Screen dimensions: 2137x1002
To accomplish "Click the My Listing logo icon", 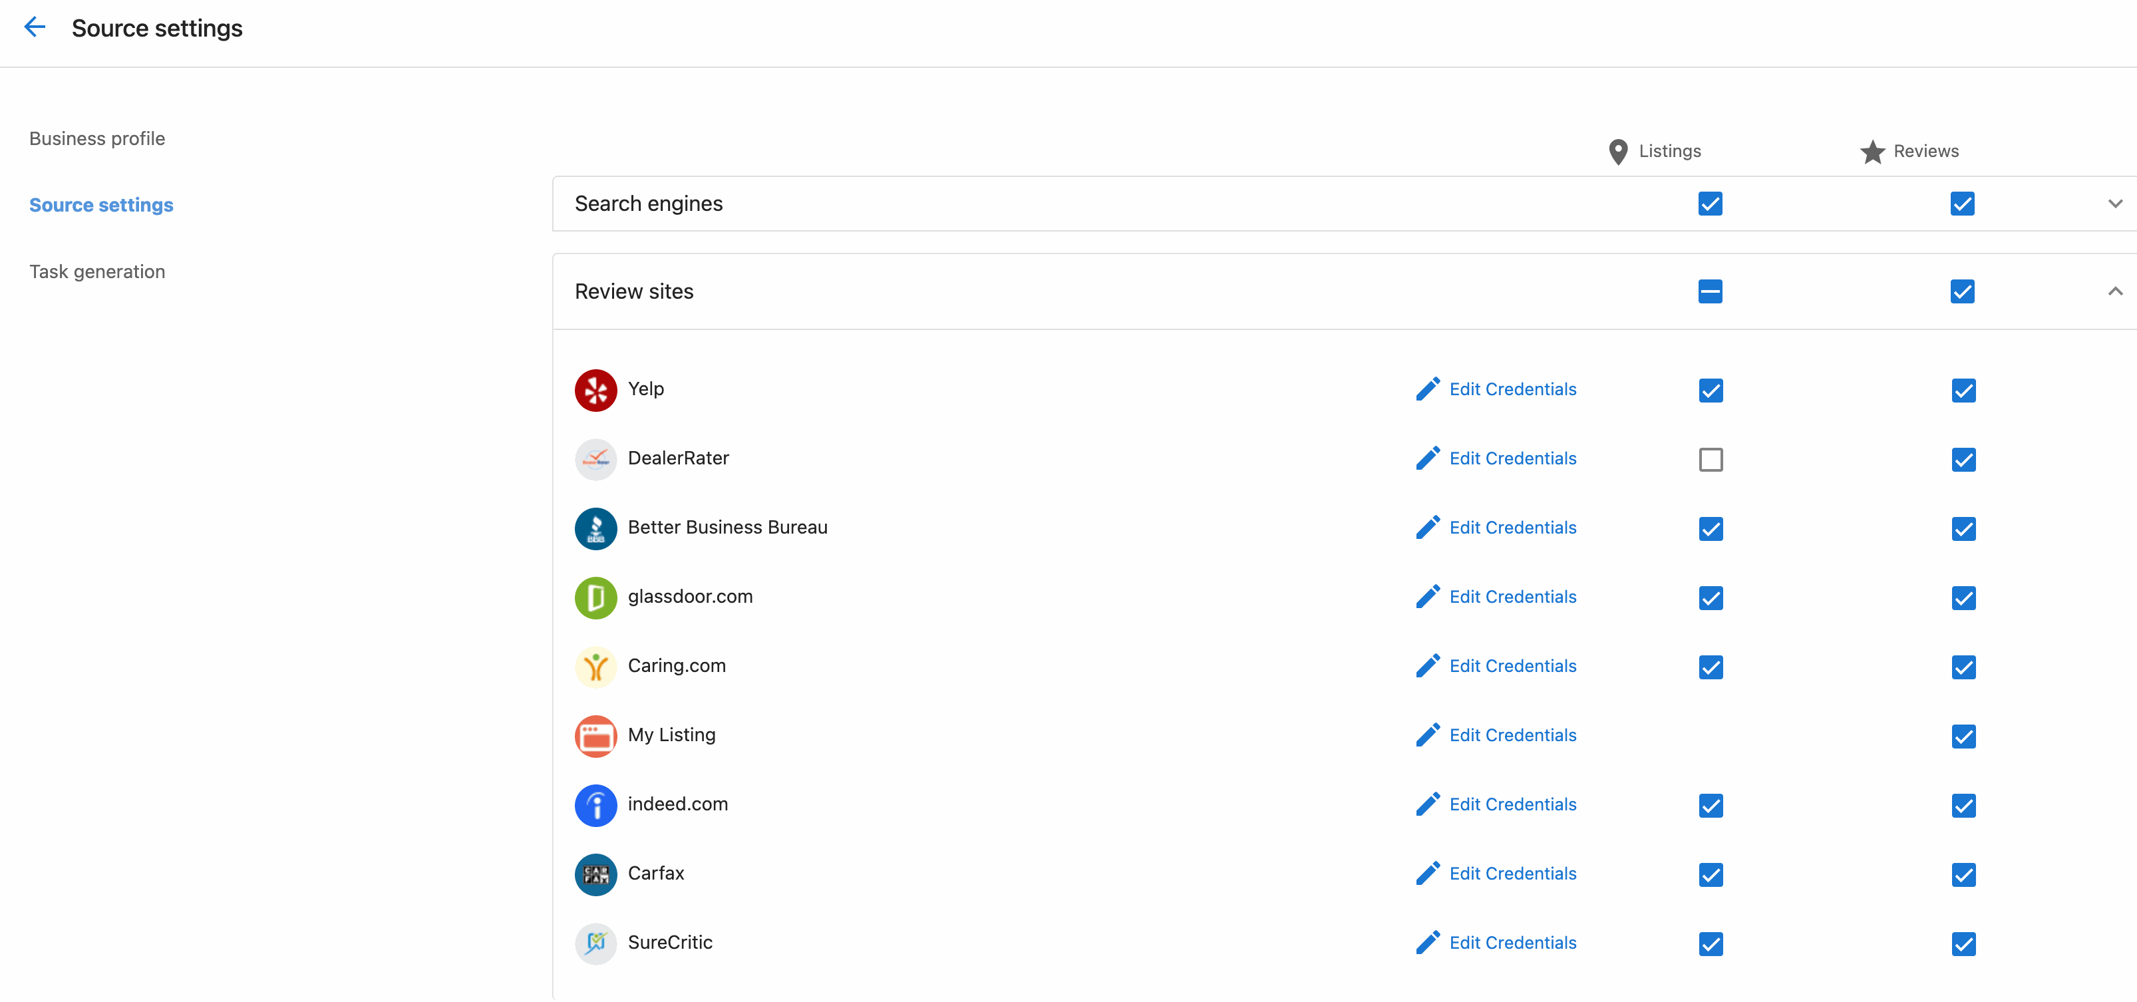I will pos(595,736).
